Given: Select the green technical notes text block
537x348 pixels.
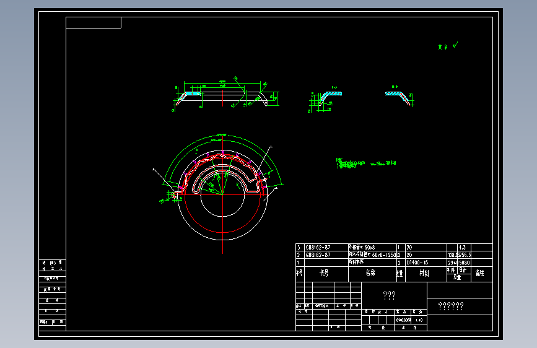Looking at the screenshot, I should [366, 163].
